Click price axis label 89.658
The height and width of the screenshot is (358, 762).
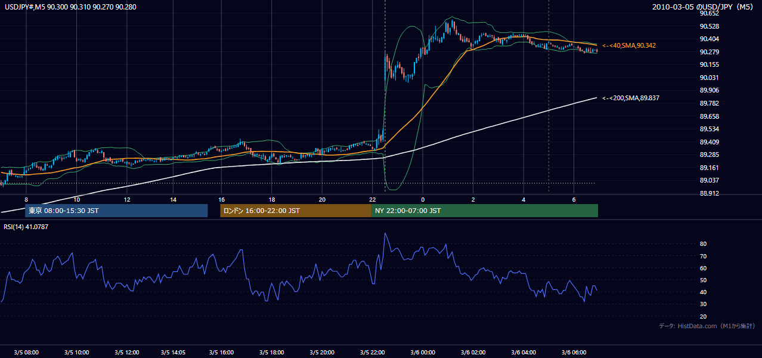[x=709, y=116]
